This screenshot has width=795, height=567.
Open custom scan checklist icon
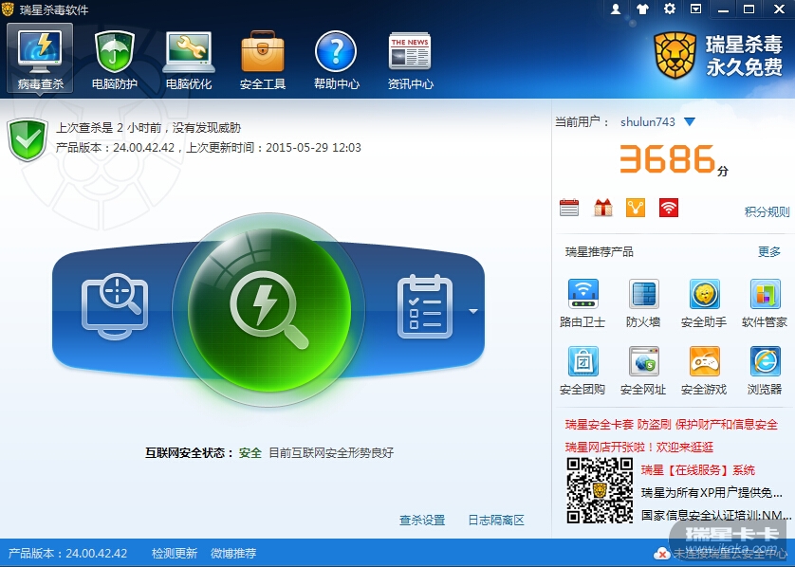pyautogui.click(x=425, y=306)
